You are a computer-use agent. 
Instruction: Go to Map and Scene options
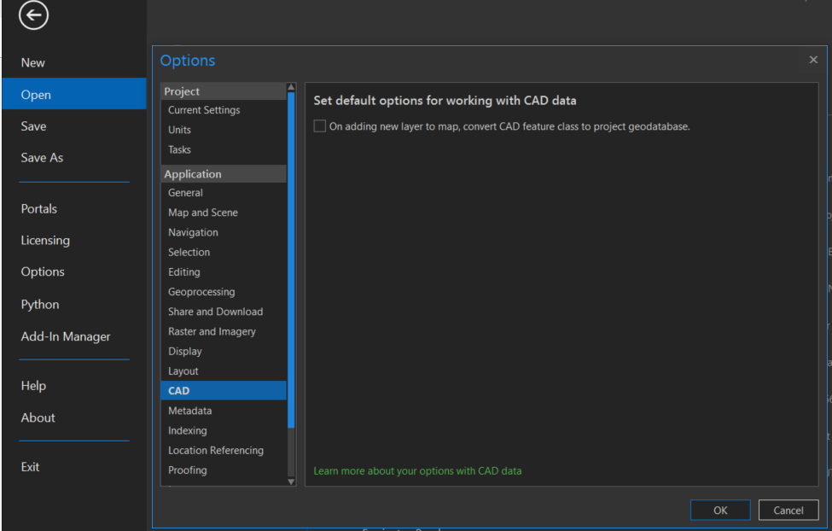pyautogui.click(x=203, y=213)
